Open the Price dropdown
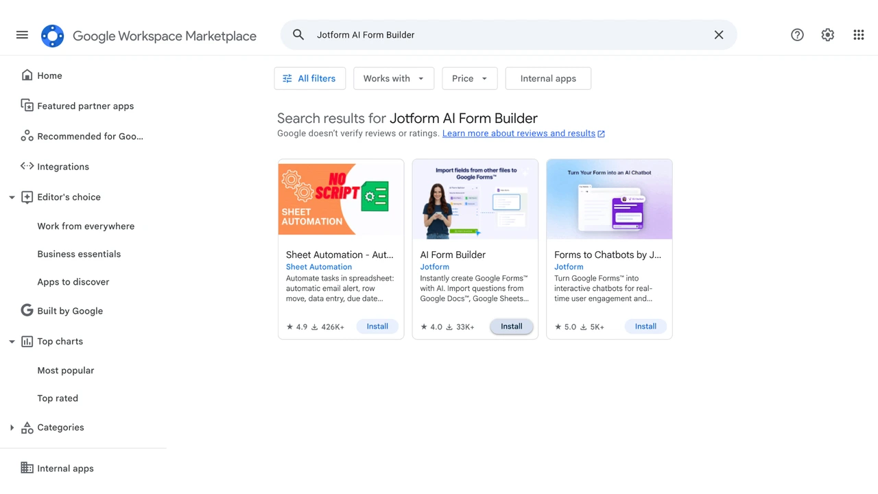 469,78
